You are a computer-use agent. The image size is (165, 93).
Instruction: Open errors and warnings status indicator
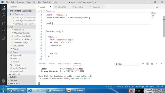coord(6,87)
